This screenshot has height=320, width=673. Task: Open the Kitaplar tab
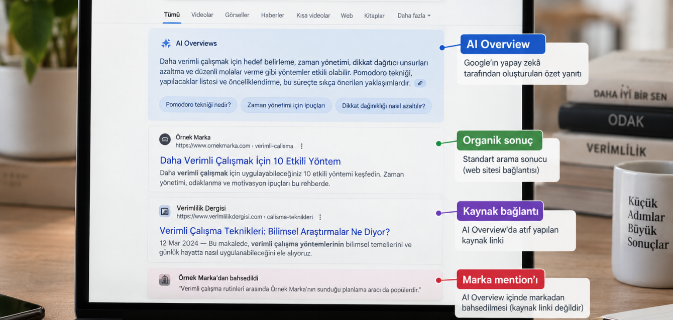(374, 16)
